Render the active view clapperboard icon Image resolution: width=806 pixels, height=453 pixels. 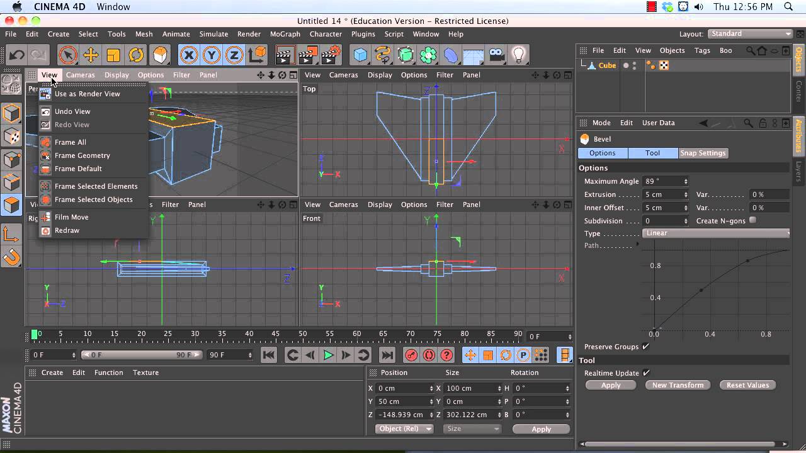click(x=285, y=55)
